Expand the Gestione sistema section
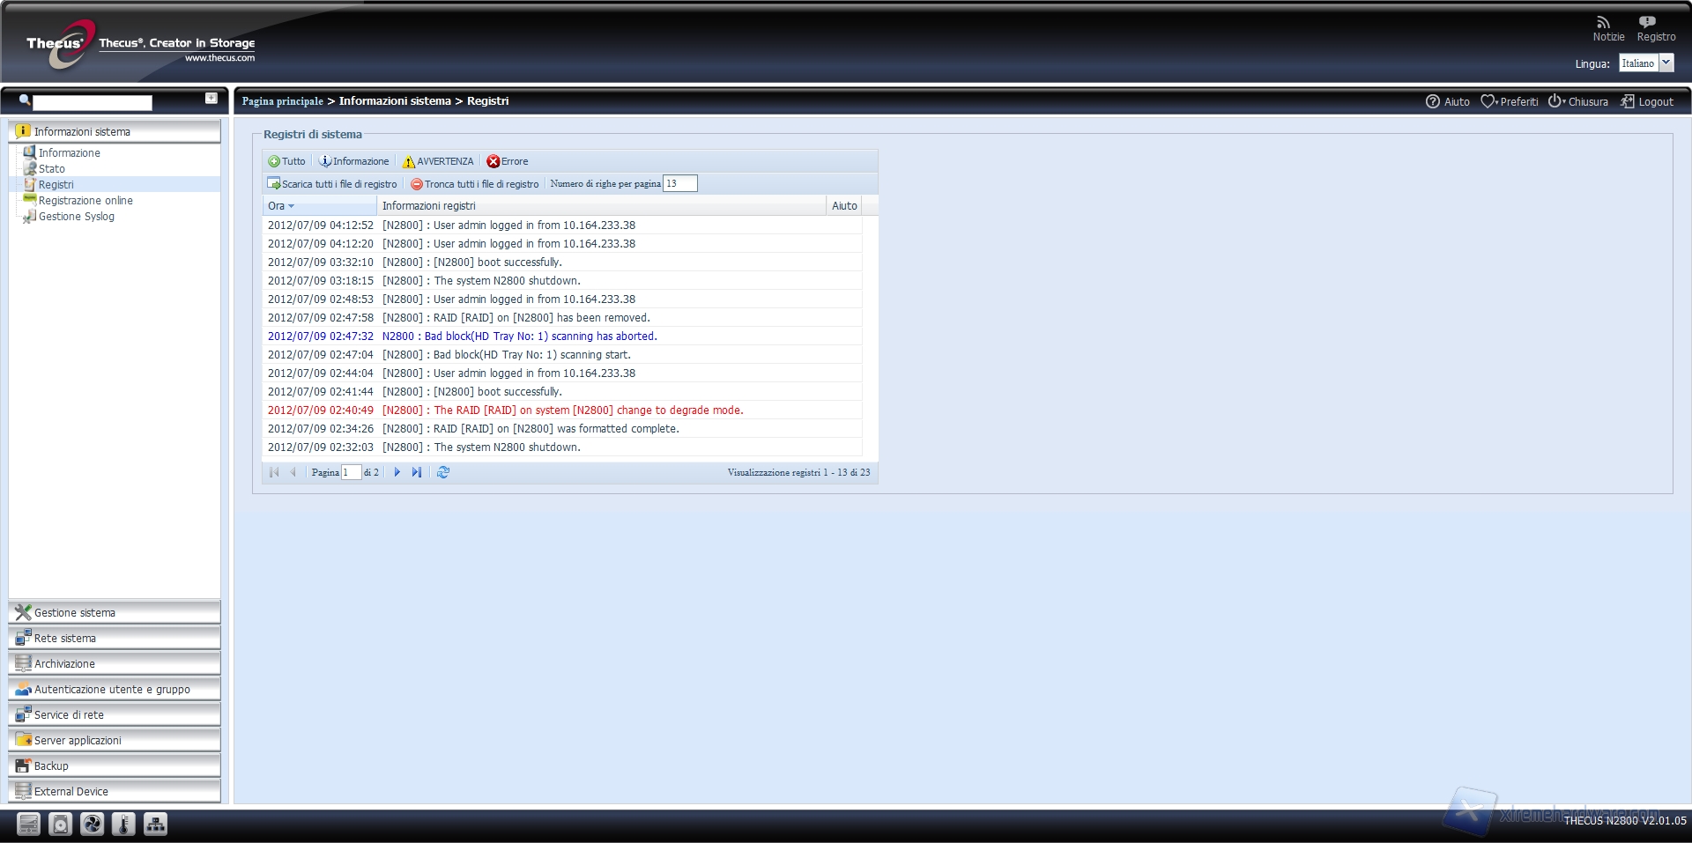This screenshot has width=1692, height=843. pos(115,612)
